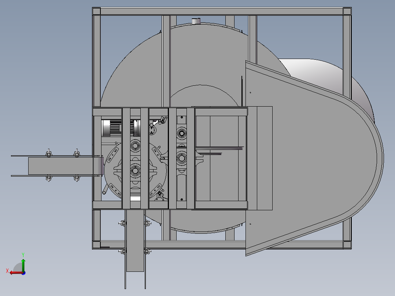Select the upper bearing on the right shaft column
395x296 pixels.
click(182, 133)
